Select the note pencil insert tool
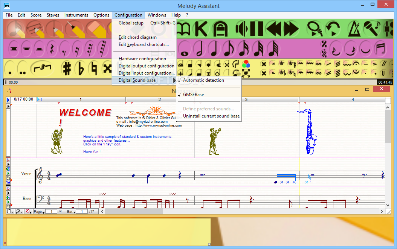 [16, 29]
